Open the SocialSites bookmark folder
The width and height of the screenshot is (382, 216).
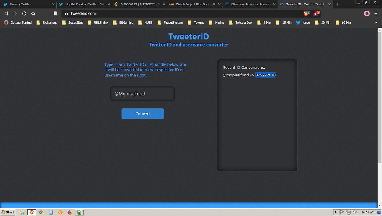click(x=73, y=23)
